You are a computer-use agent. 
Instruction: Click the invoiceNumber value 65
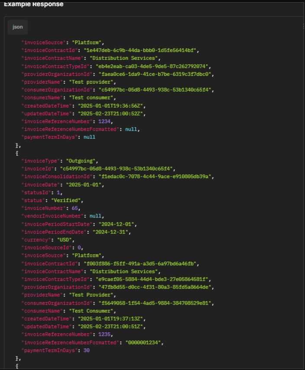pyautogui.click(x=75, y=208)
